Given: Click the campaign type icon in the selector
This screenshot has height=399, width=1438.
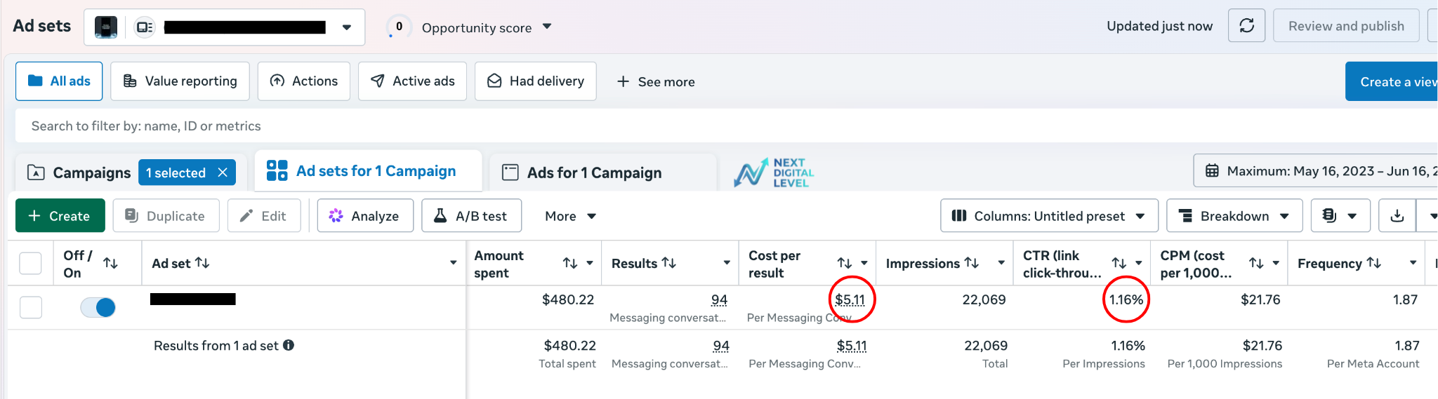Looking at the screenshot, I should 144,27.
